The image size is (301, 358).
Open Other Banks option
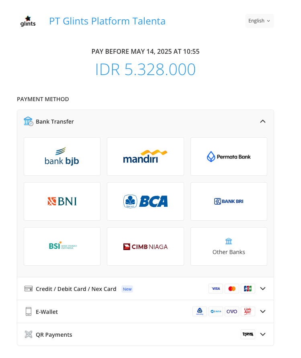coord(229,246)
